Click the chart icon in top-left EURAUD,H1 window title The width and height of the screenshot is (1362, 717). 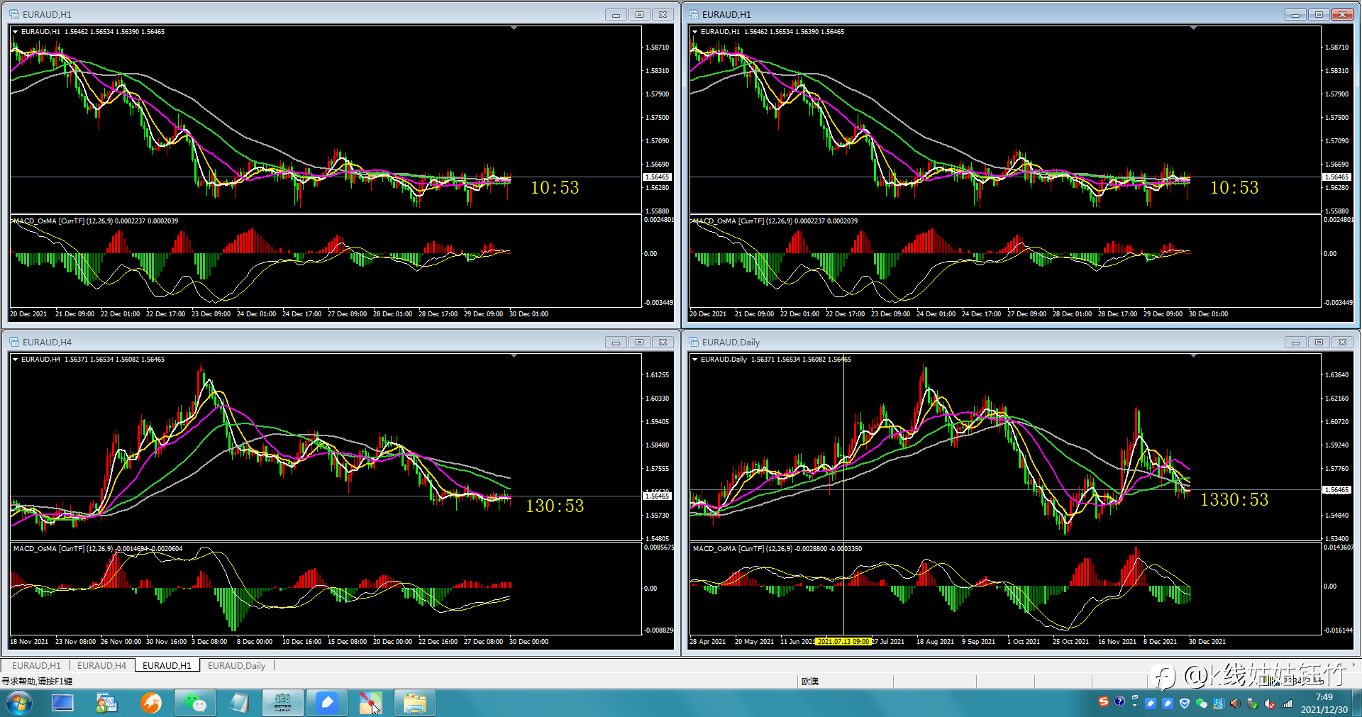(14, 14)
